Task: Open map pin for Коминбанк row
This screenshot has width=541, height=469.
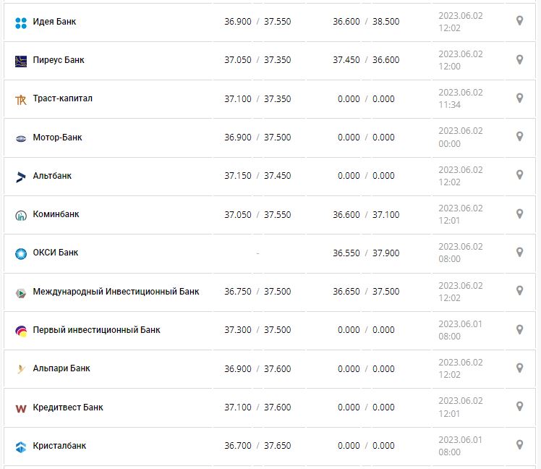Action: pyautogui.click(x=519, y=214)
